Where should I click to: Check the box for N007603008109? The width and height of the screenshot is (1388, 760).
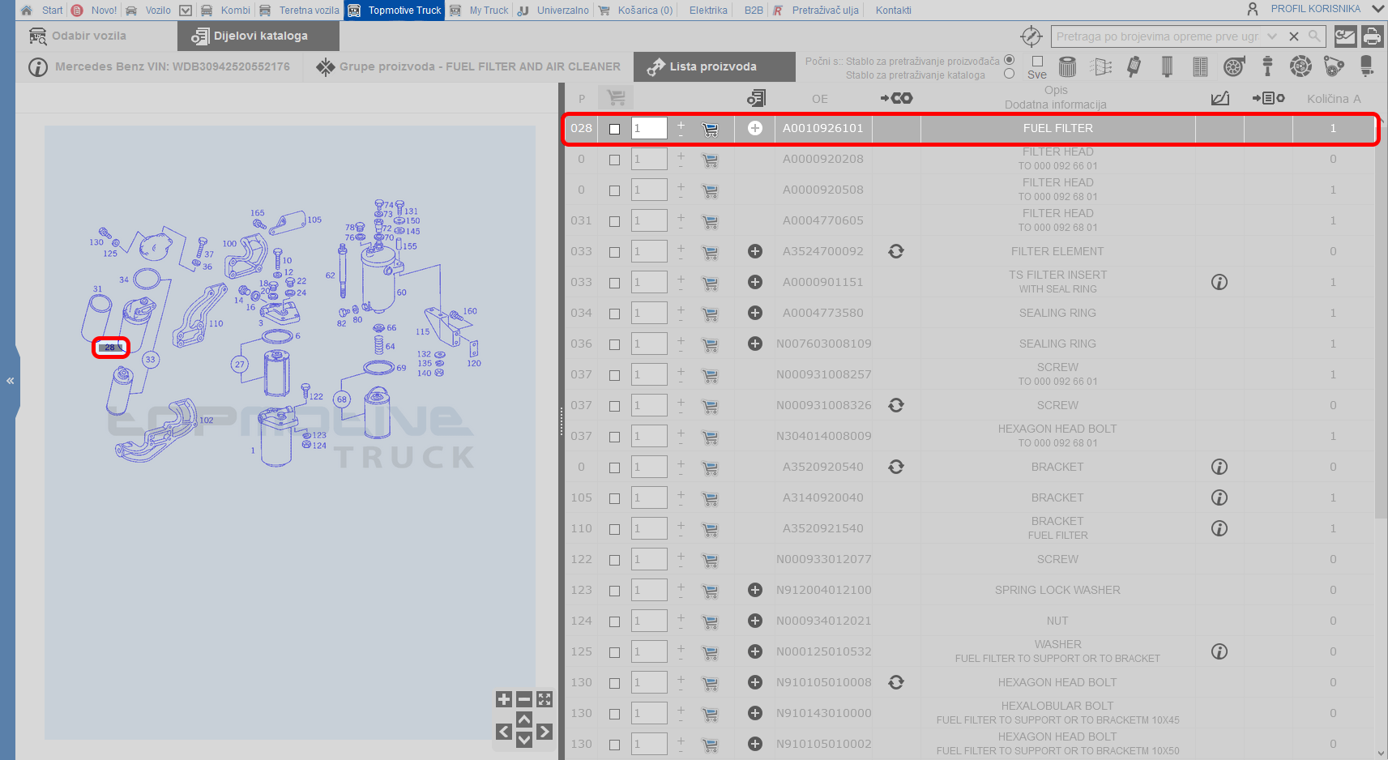[614, 344]
